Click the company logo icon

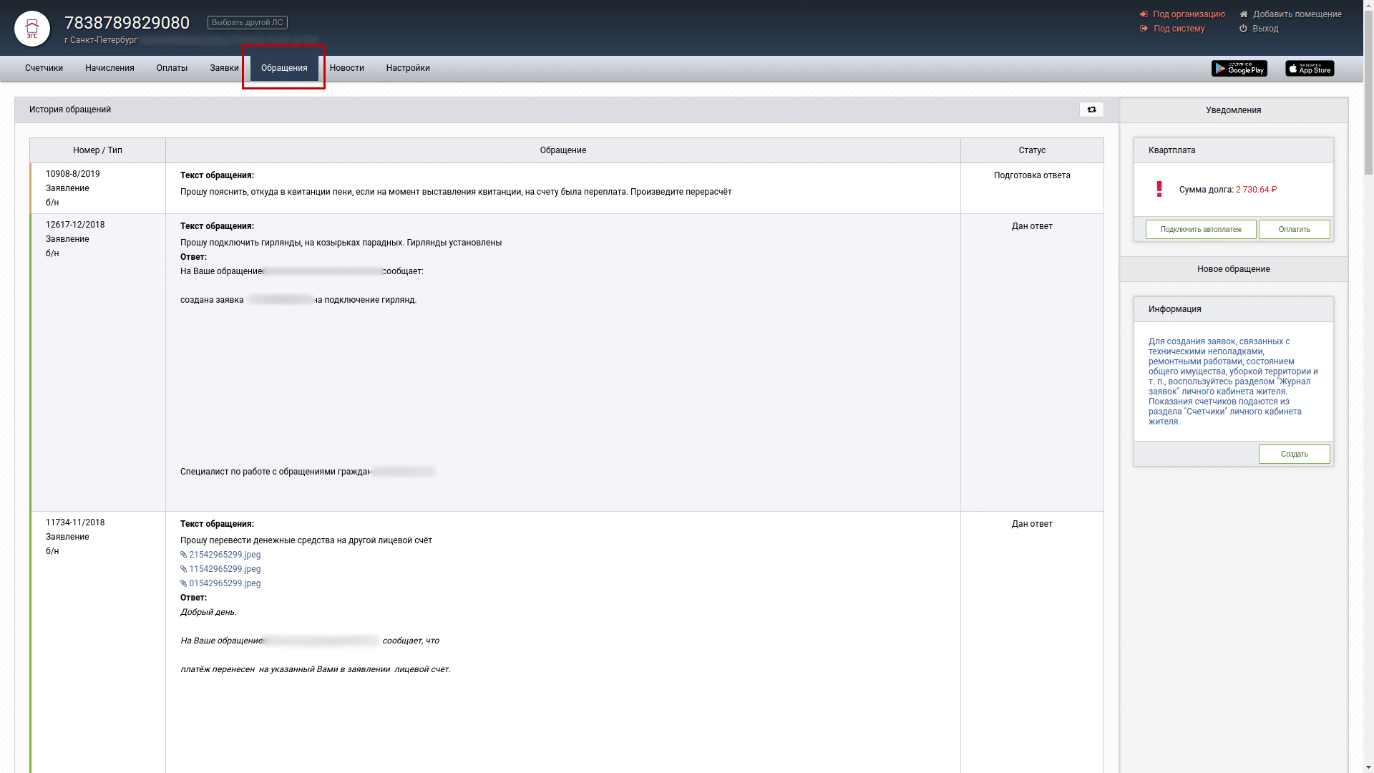32,29
